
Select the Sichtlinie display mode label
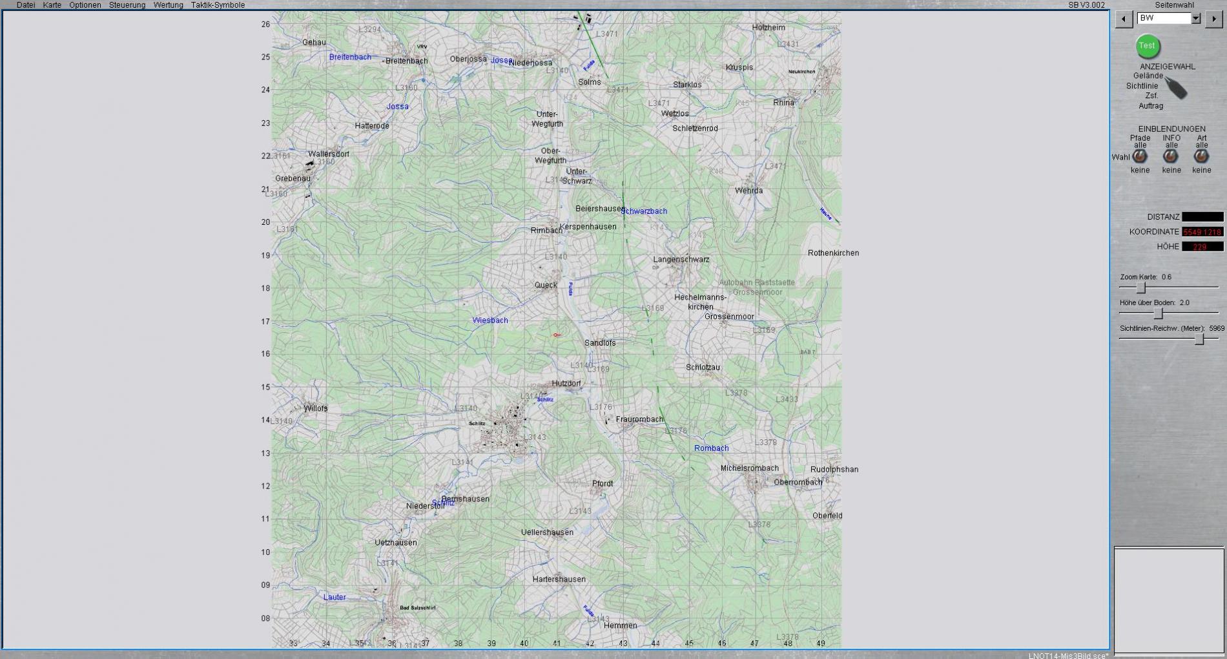(1142, 86)
